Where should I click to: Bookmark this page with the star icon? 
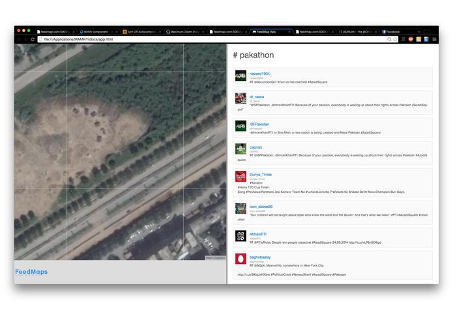(395, 39)
